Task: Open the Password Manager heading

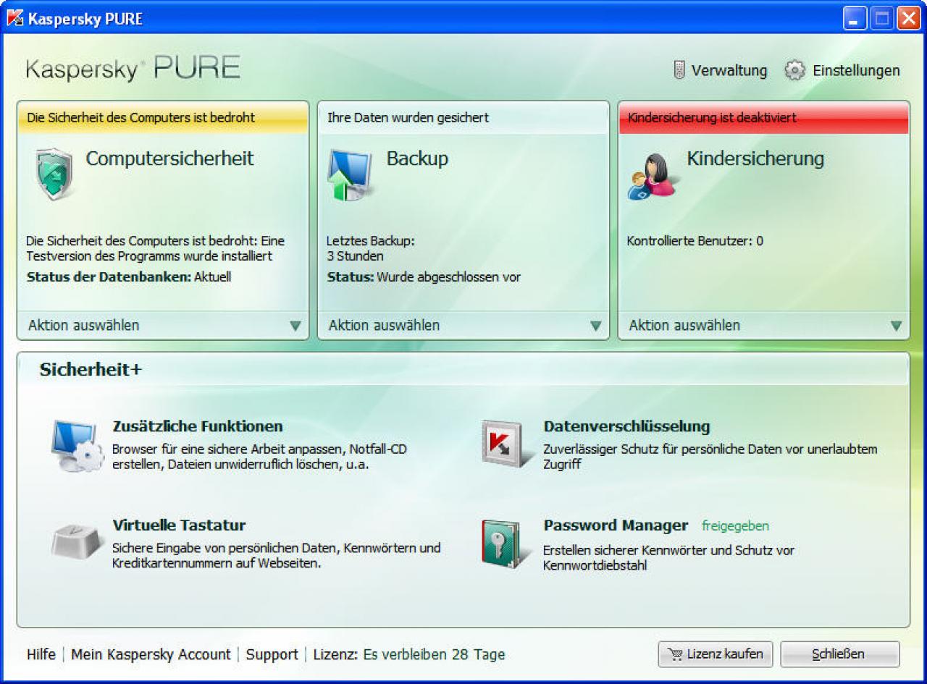Action: click(616, 525)
